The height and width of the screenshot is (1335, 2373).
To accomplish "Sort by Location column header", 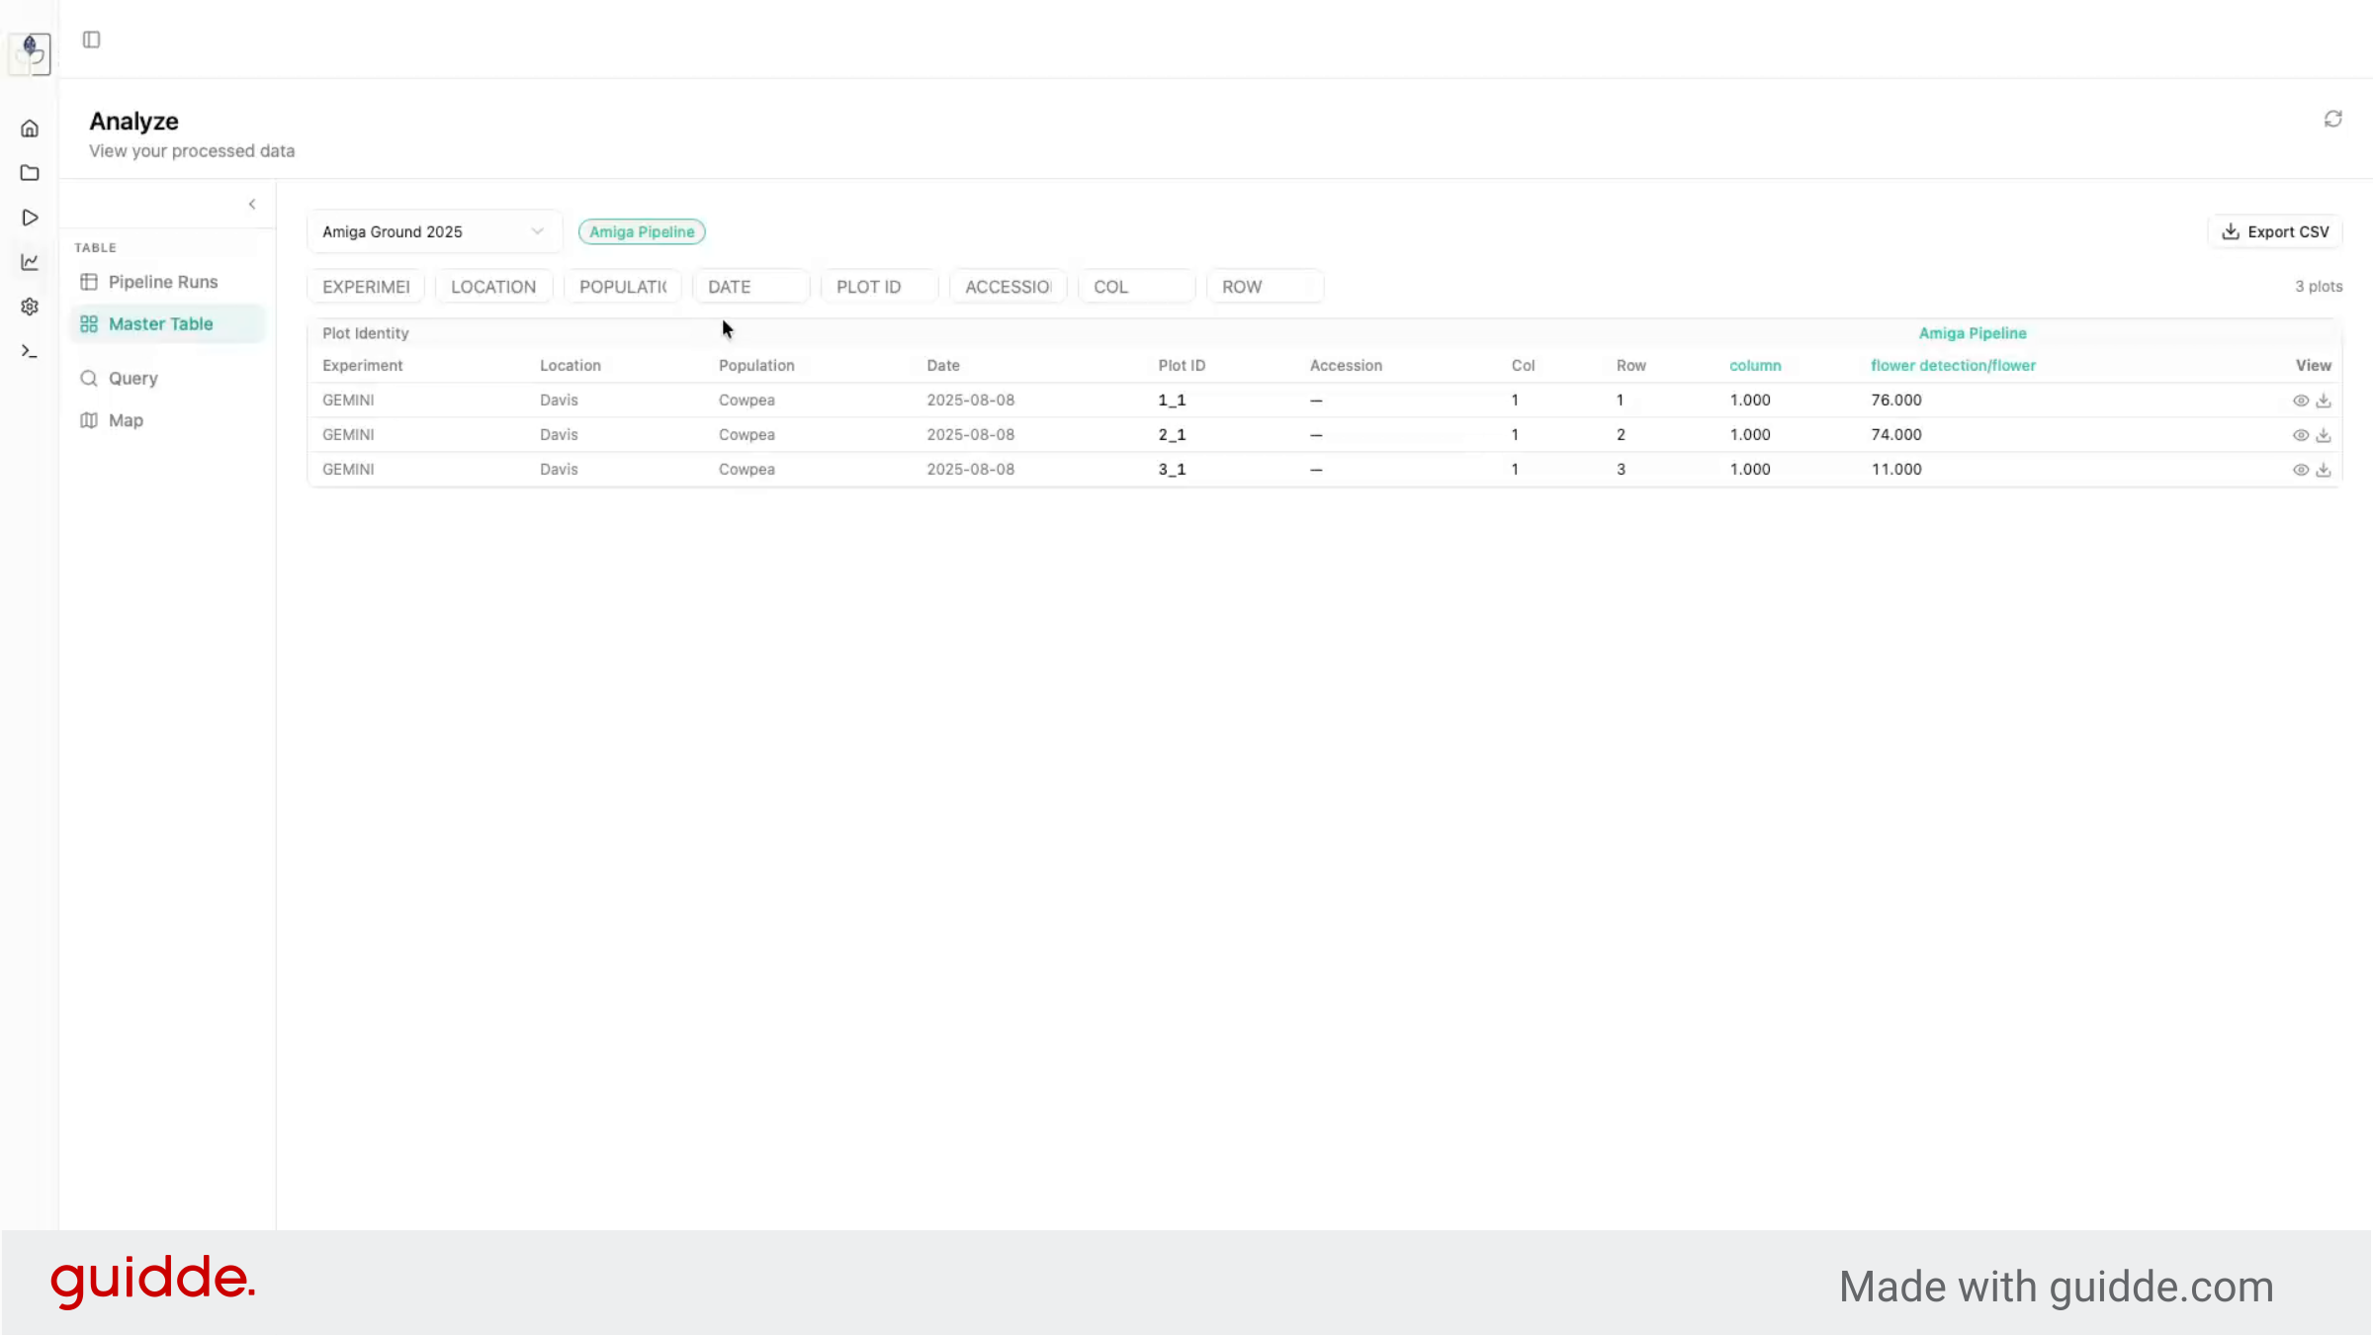I will tap(571, 365).
